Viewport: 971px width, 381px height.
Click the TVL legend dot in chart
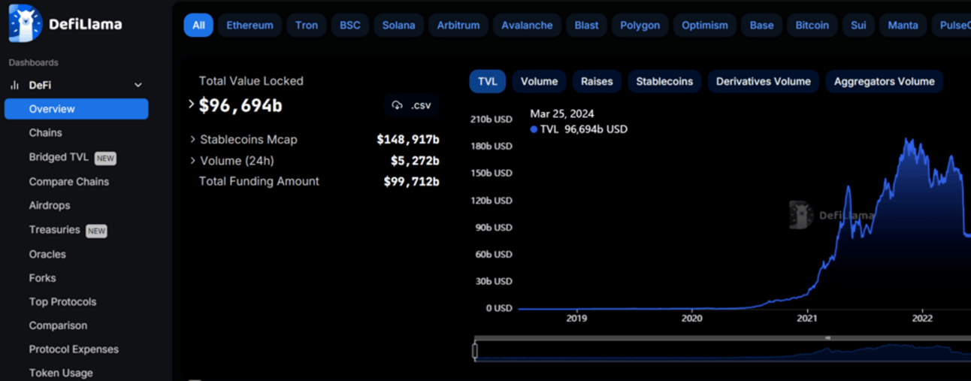point(534,129)
